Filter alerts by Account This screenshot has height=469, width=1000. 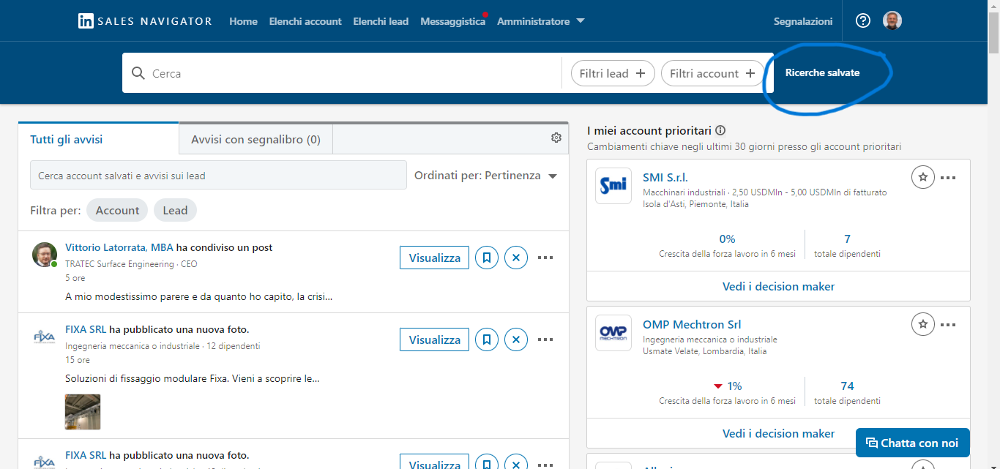pos(117,210)
